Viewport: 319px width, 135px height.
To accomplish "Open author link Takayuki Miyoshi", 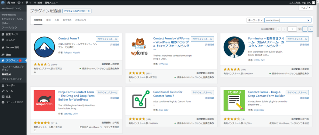I will 72,52.
